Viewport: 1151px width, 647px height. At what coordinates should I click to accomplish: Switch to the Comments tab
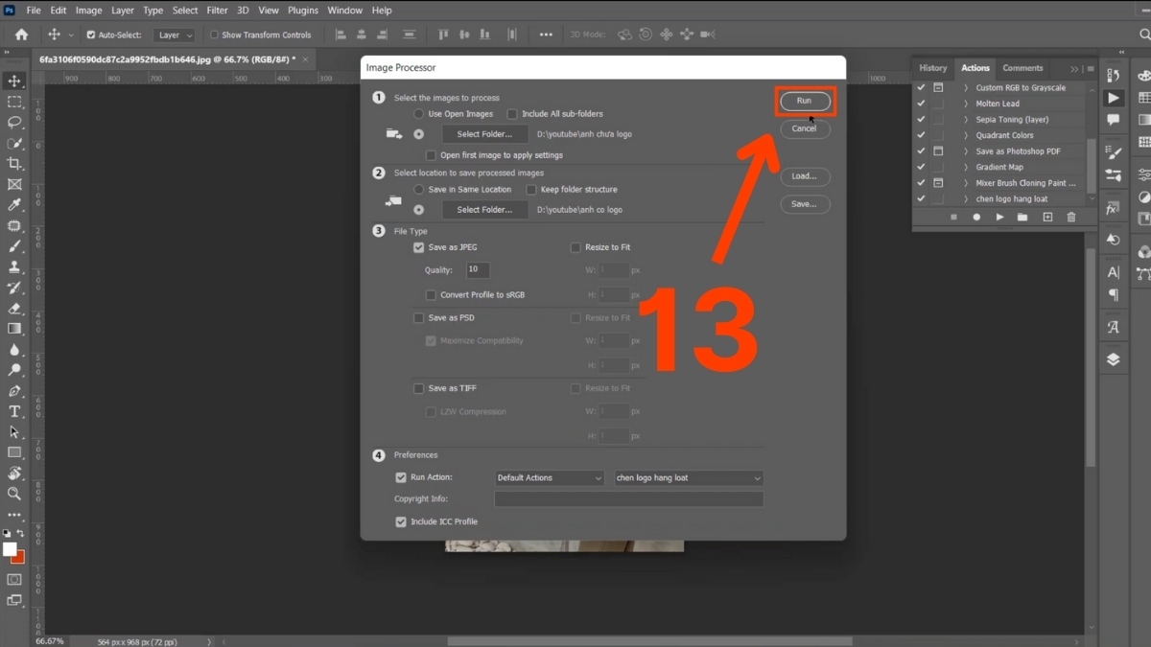[1022, 68]
